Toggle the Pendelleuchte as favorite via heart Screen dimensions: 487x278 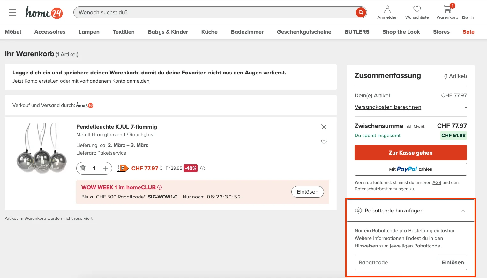pos(324,142)
